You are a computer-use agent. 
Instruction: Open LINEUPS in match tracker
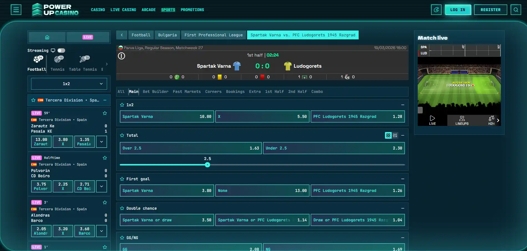(x=462, y=120)
